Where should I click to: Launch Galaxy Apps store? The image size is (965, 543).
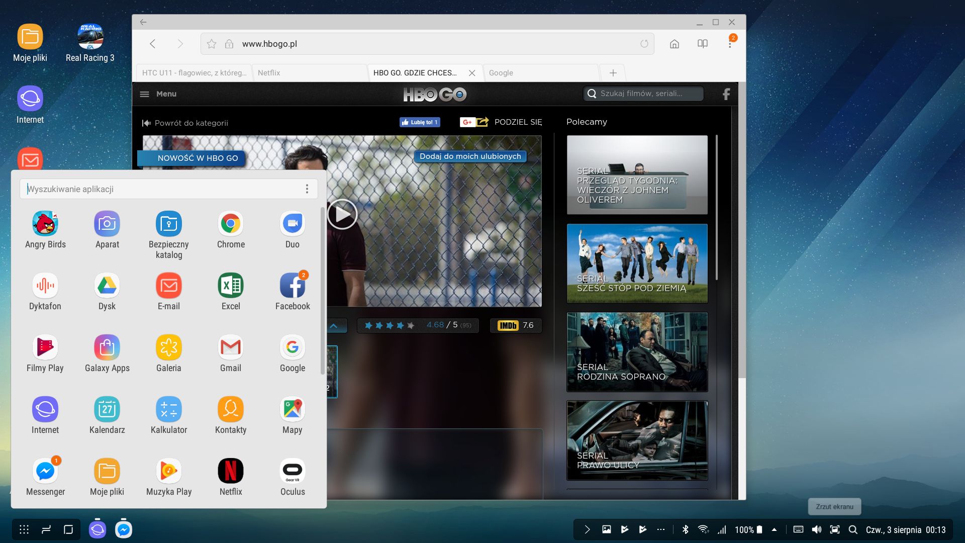[x=107, y=354]
